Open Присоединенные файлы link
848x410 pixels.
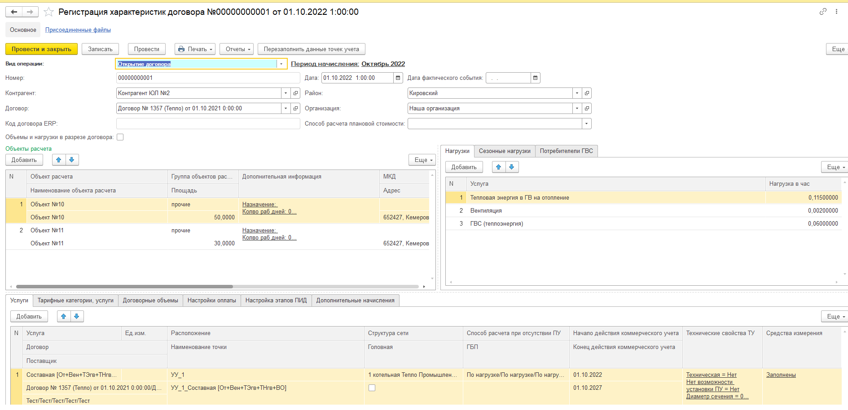click(78, 30)
